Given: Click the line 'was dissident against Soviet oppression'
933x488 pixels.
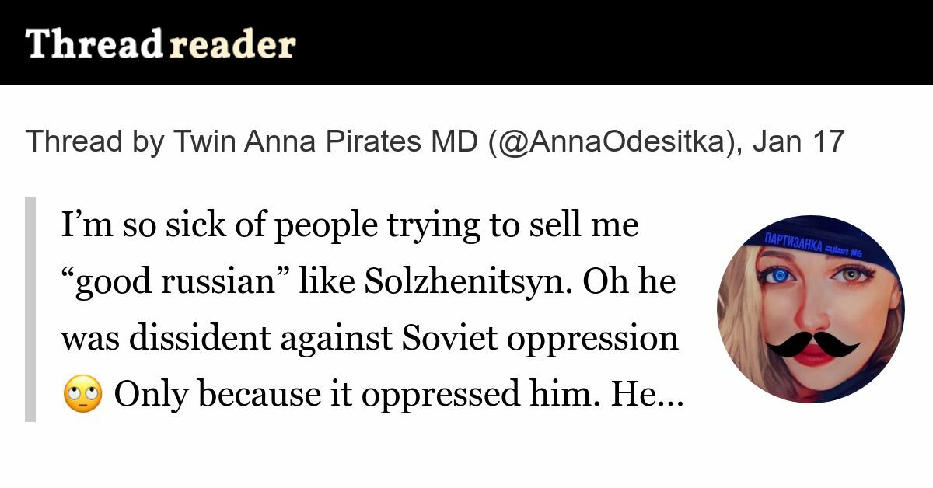Looking at the screenshot, I should [x=369, y=338].
